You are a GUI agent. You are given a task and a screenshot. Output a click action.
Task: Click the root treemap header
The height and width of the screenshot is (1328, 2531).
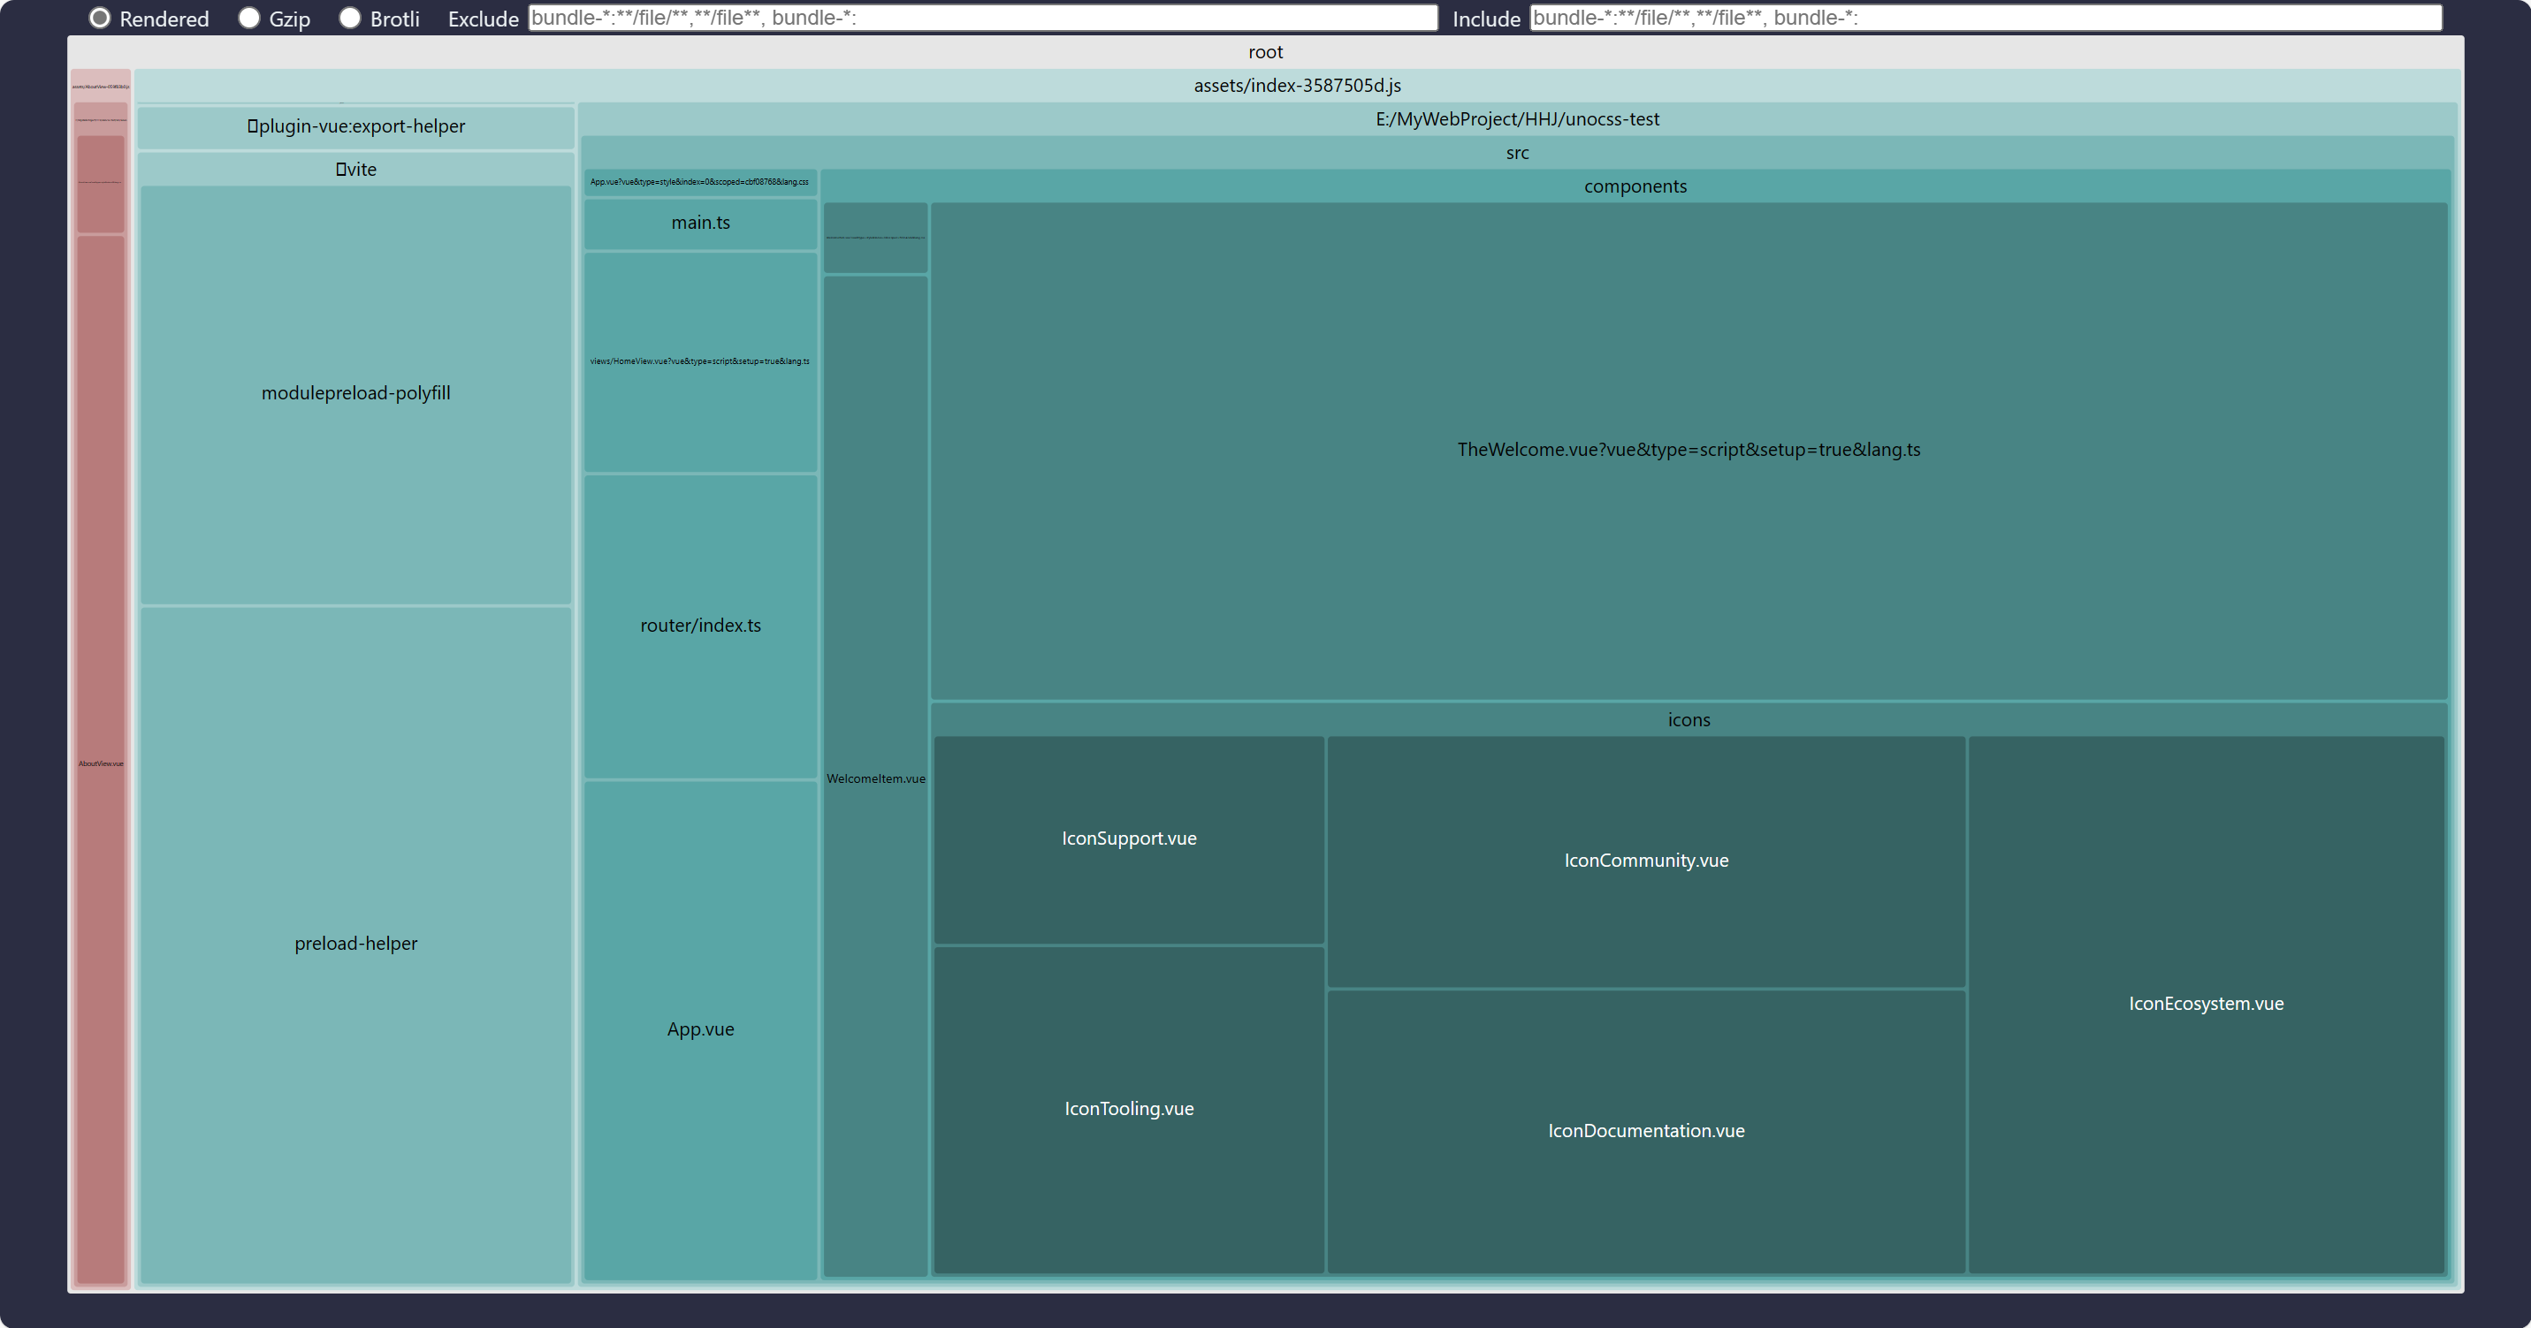[1264, 52]
